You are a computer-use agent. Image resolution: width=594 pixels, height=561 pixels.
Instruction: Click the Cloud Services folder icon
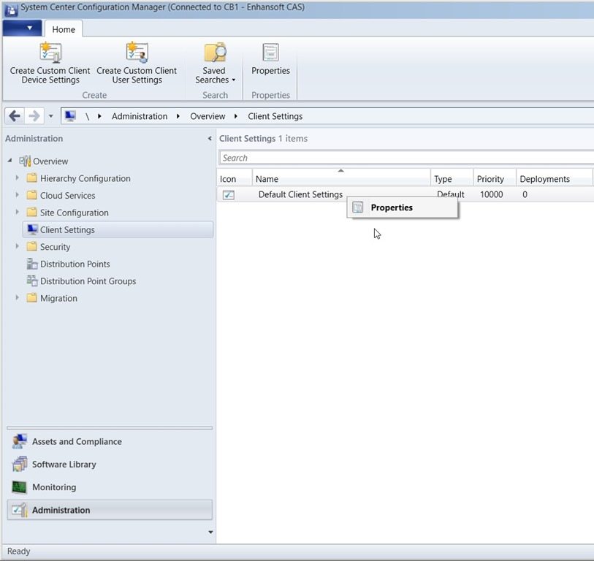coord(32,195)
